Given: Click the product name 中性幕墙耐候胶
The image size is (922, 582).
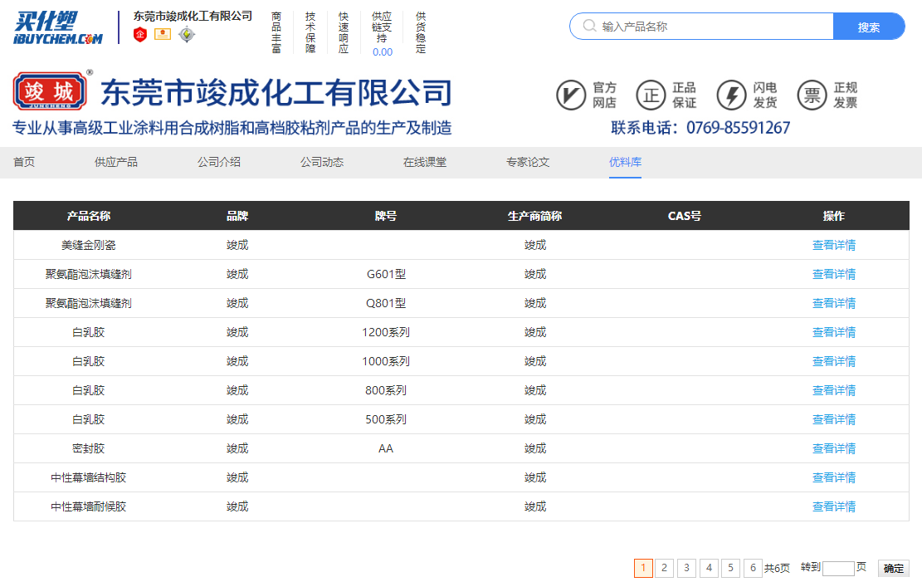Looking at the screenshot, I should tap(89, 506).
